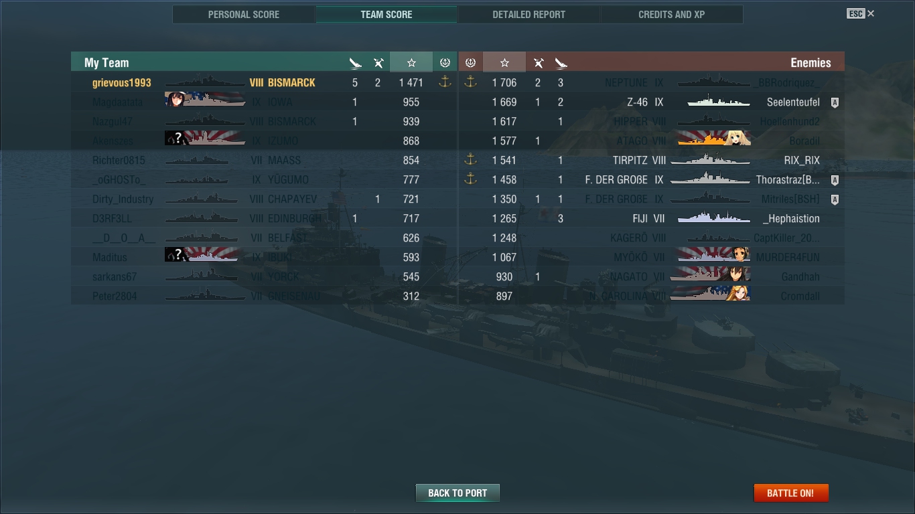The image size is (915, 514).
Task: Click the Battle On! button
Action: [791, 493]
